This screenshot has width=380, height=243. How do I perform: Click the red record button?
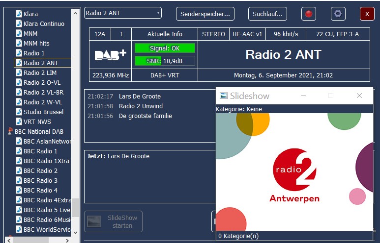309,14
